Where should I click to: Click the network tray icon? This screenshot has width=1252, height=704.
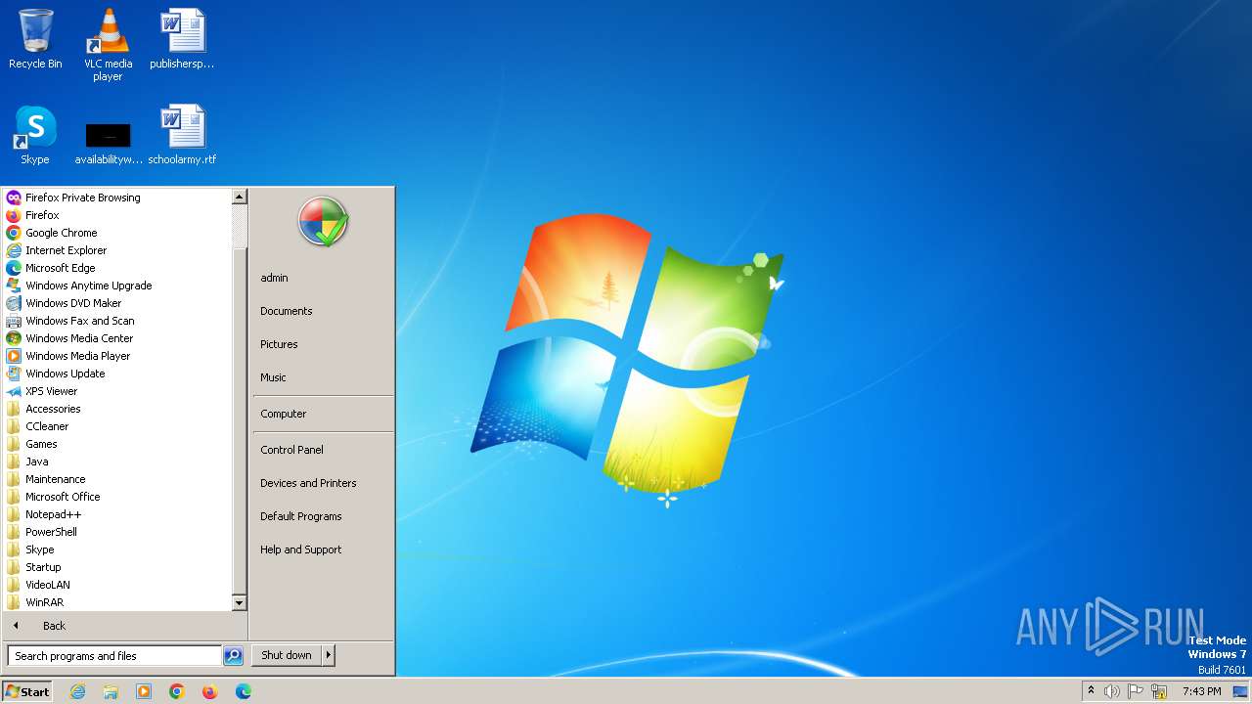[1159, 691]
